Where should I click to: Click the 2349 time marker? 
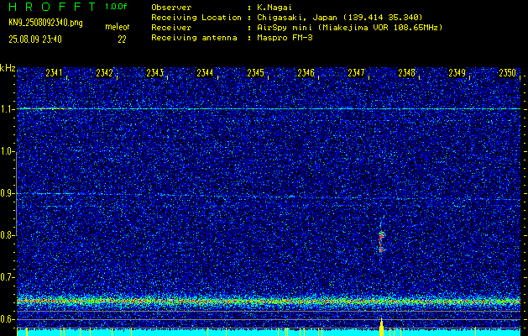457,73
